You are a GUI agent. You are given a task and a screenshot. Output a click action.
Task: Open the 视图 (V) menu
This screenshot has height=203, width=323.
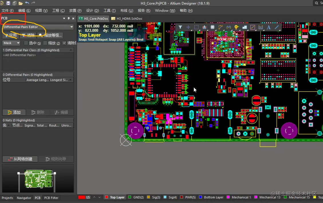click(41, 11)
